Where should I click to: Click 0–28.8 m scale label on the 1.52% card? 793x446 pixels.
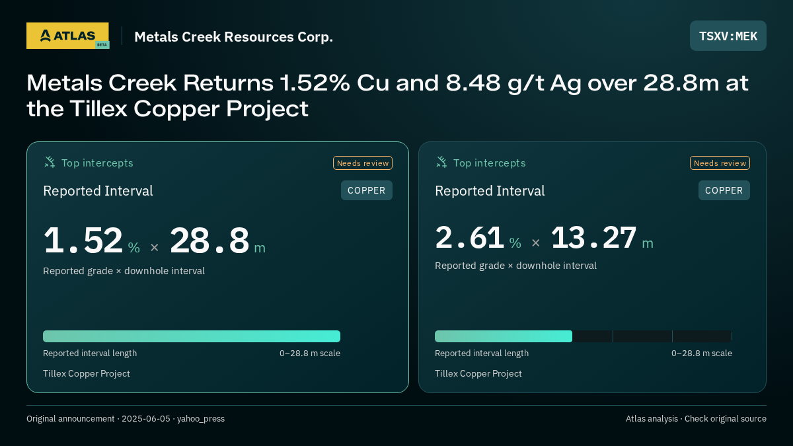(x=310, y=353)
